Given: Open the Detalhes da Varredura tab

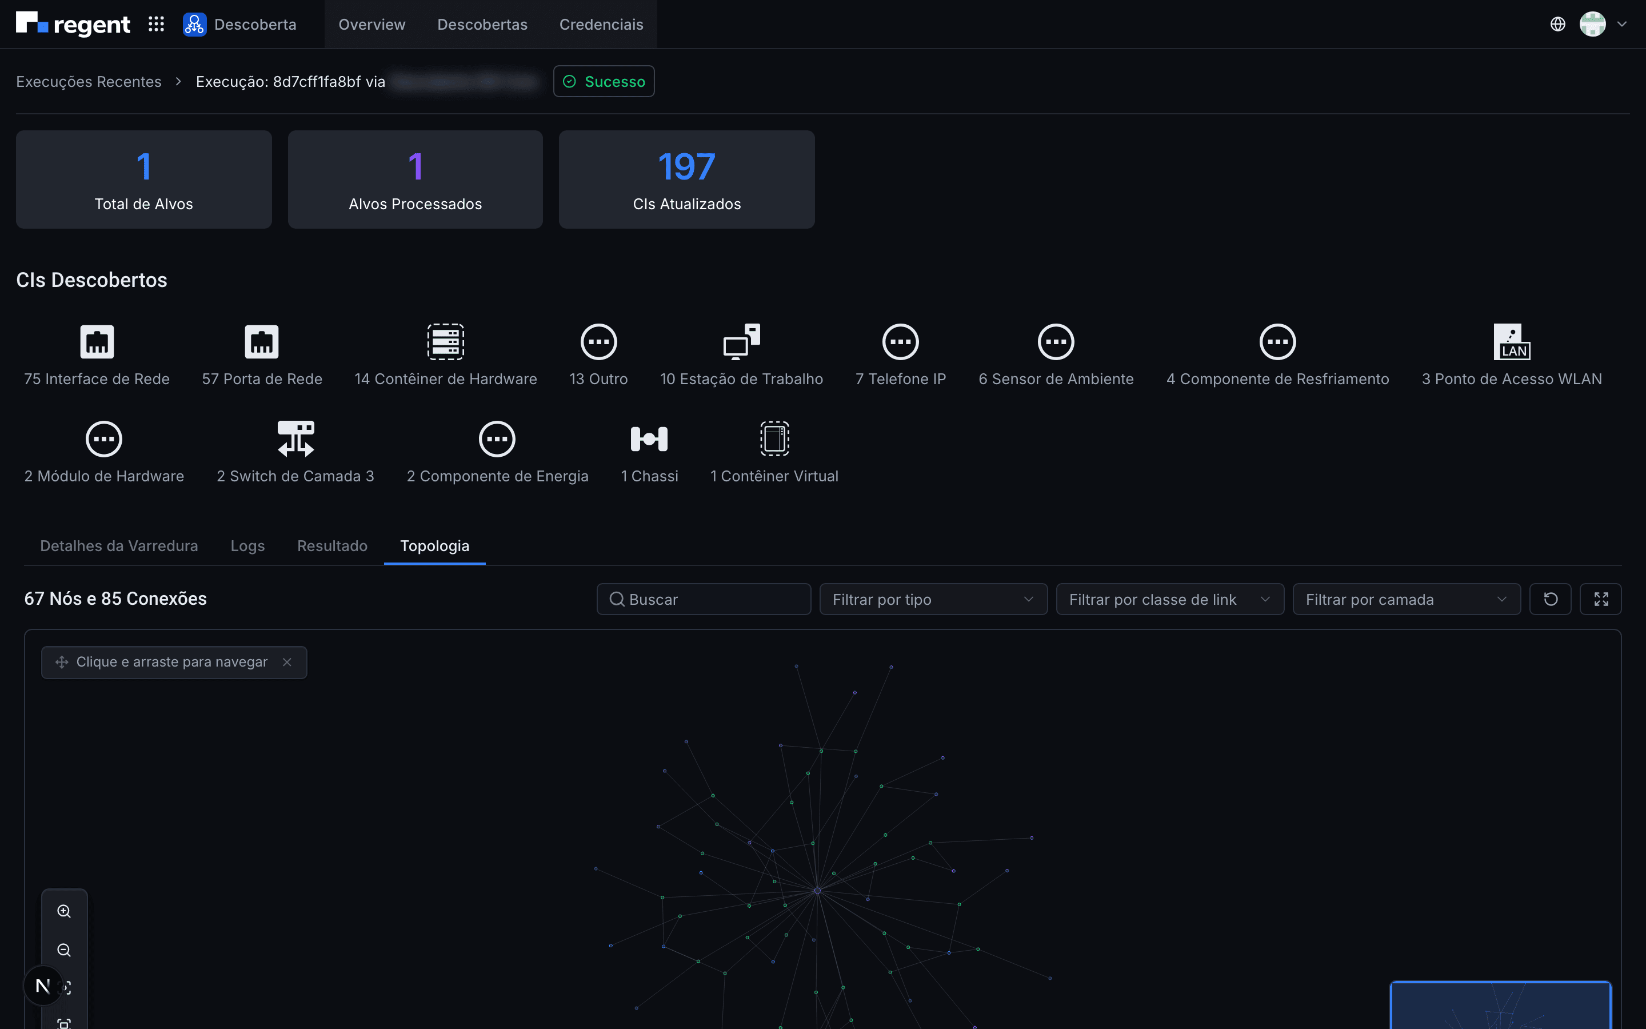Looking at the screenshot, I should click(119, 546).
